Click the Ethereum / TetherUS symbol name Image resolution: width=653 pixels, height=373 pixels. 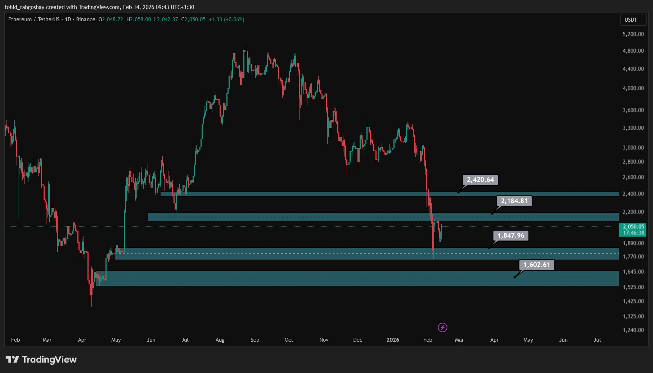(35, 19)
